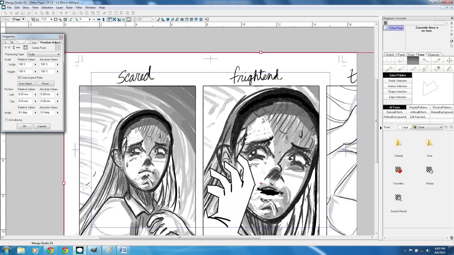The width and height of the screenshot is (454, 255).
Task: Click the relative Width input field
Action: [25, 64]
